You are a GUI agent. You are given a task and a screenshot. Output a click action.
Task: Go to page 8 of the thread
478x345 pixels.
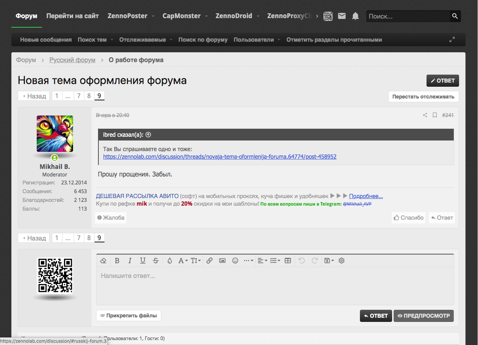tap(89, 96)
